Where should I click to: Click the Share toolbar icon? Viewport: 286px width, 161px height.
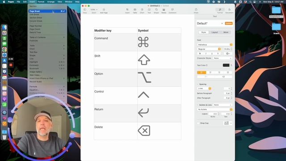pyautogui.click(x=196, y=10)
